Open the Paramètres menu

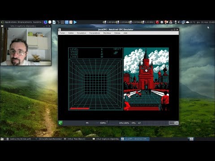[95, 33]
